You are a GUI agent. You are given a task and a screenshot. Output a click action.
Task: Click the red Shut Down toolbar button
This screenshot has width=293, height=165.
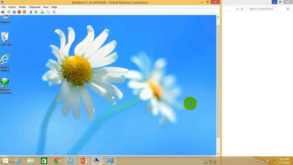click(x=19, y=12)
